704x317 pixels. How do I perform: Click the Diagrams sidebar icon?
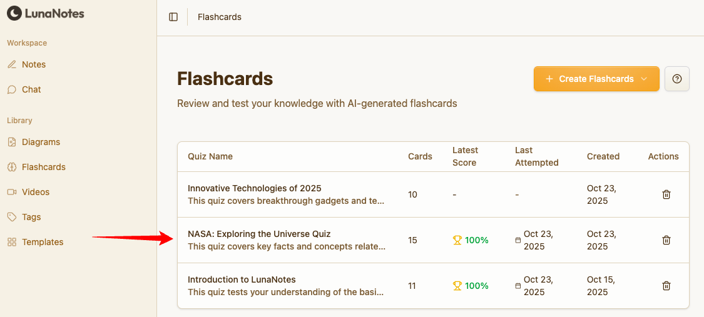[x=12, y=142]
